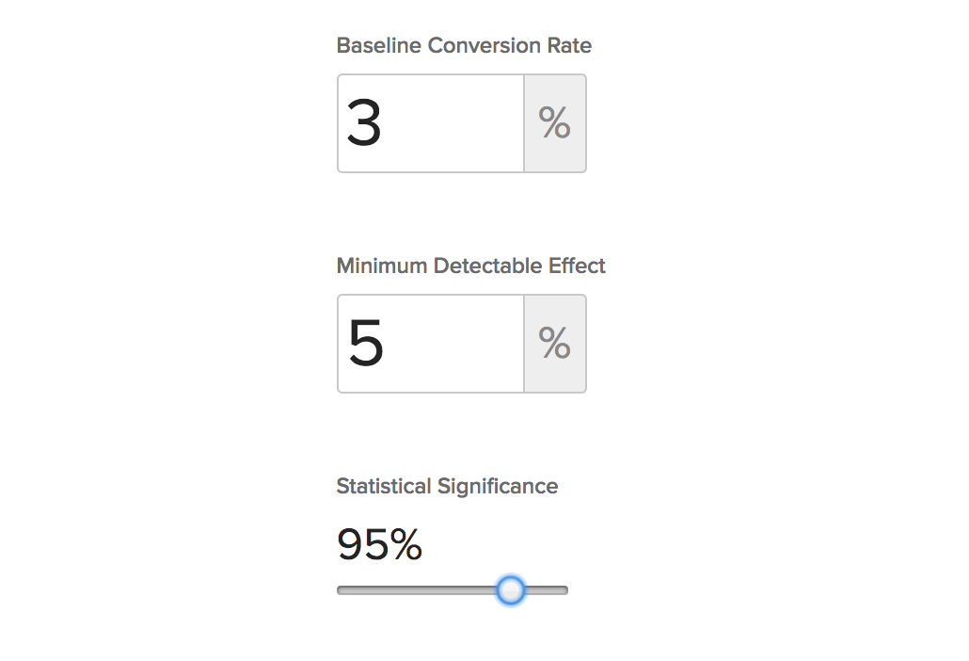This screenshot has width=969, height=661.
Task: Click the Minimum Detectable Effect label
Action: point(470,266)
